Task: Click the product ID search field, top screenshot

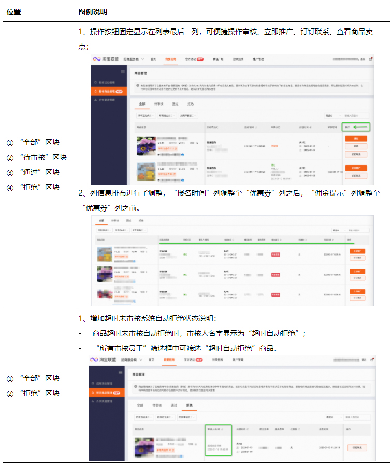Action: coord(356,116)
